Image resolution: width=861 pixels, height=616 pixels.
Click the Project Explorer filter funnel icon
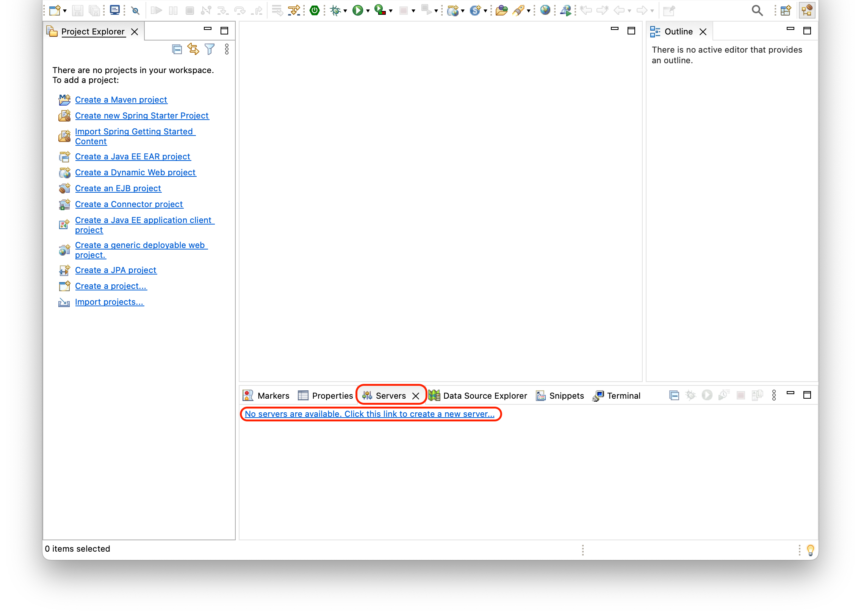(210, 49)
